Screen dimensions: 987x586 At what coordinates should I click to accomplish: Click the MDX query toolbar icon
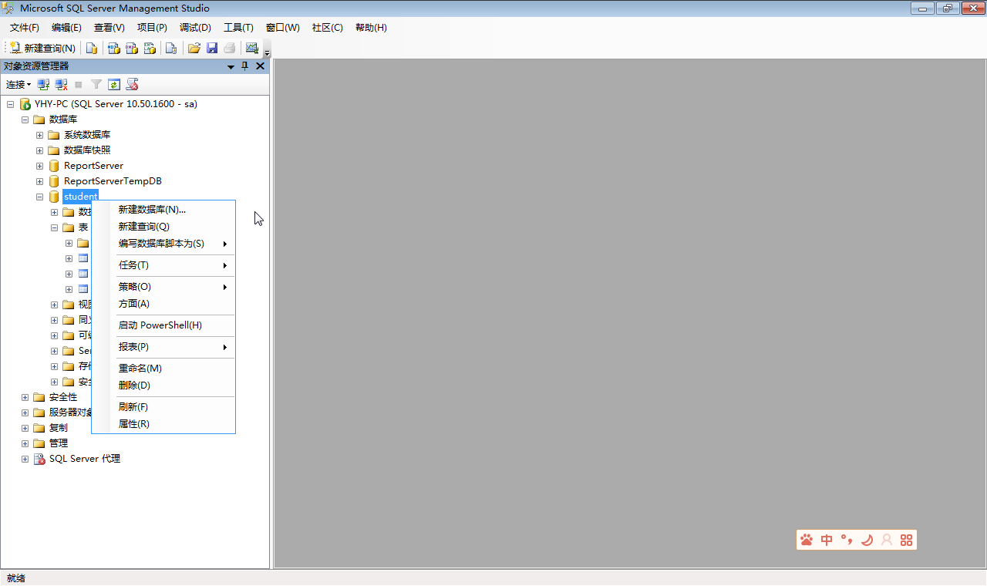click(113, 48)
